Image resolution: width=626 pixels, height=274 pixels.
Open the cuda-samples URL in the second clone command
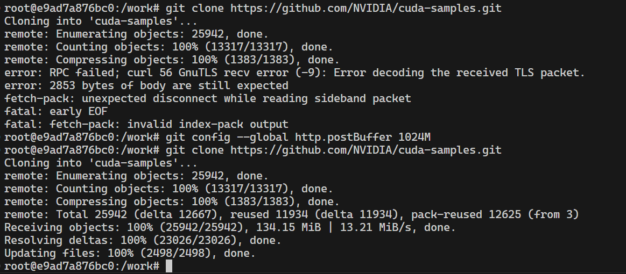tap(365, 150)
